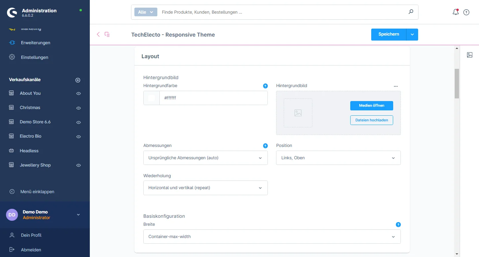Open the Abmessungen dropdown
Image resolution: width=479 pixels, height=257 pixels.
[x=205, y=158]
